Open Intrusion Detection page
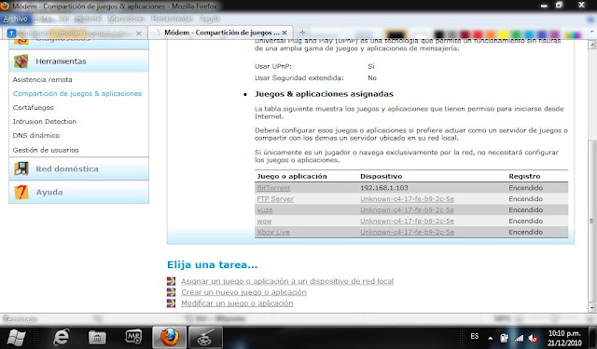Viewport: 597px width, 349px height. point(45,122)
